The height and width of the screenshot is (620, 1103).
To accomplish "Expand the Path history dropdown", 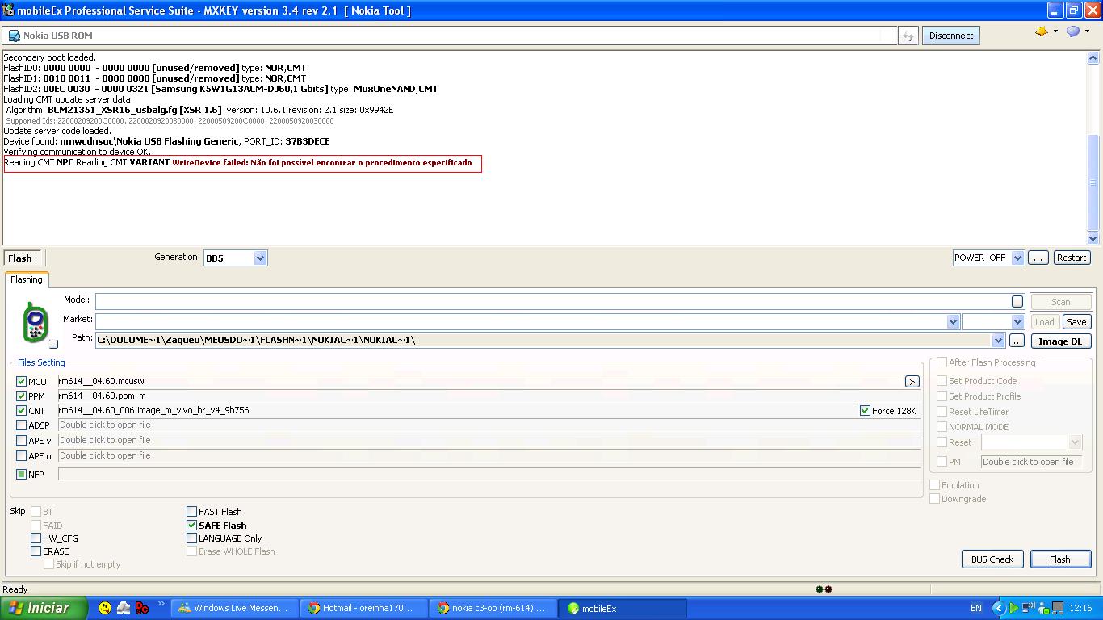I will (999, 341).
